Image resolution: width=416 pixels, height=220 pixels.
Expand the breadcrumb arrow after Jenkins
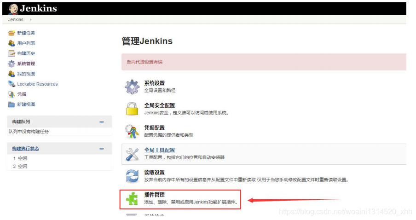(31, 20)
